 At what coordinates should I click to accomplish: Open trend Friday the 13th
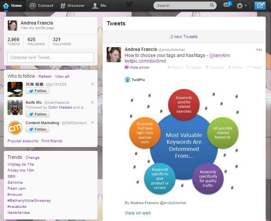[x=21, y=170]
